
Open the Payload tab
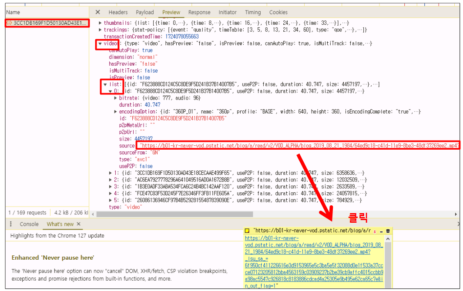(x=144, y=12)
